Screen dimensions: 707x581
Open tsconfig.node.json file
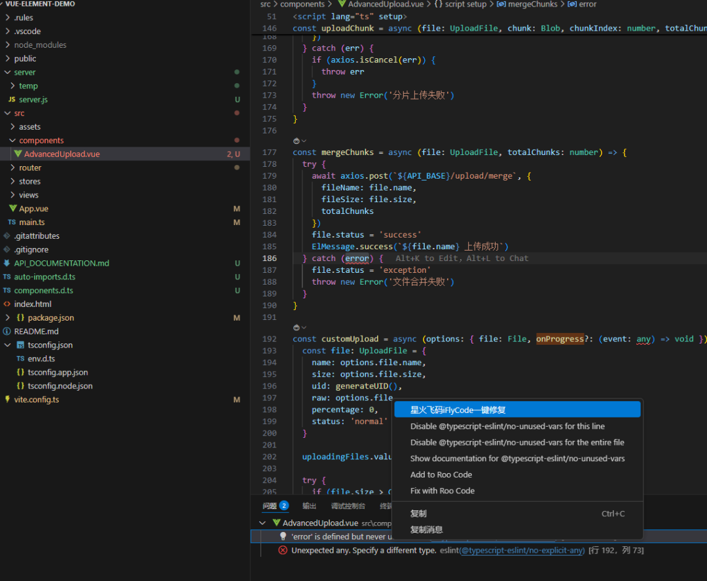pos(60,386)
